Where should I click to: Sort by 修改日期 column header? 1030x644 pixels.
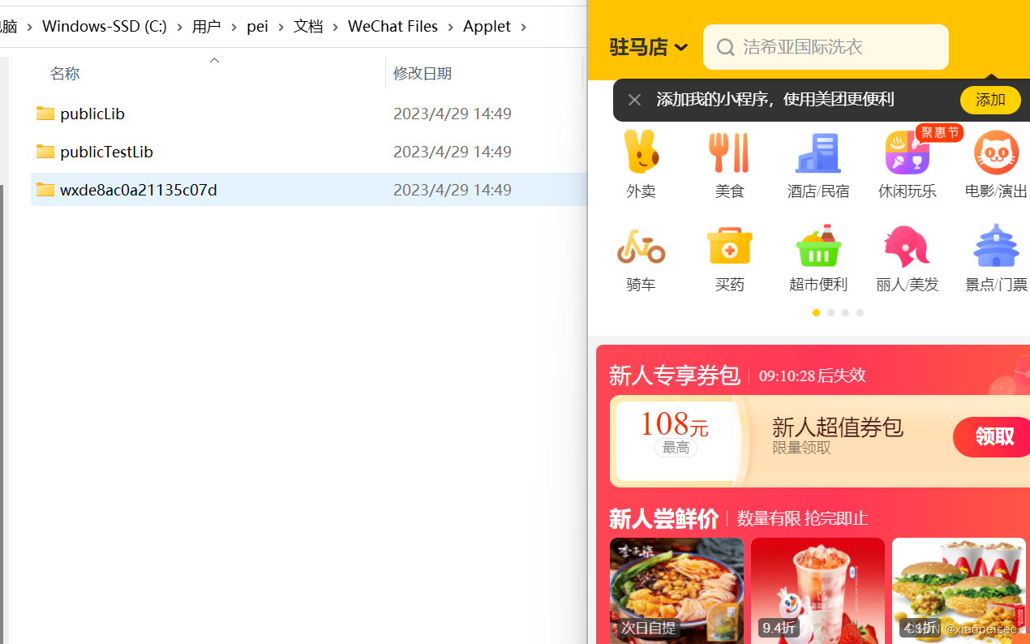[x=423, y=74]
